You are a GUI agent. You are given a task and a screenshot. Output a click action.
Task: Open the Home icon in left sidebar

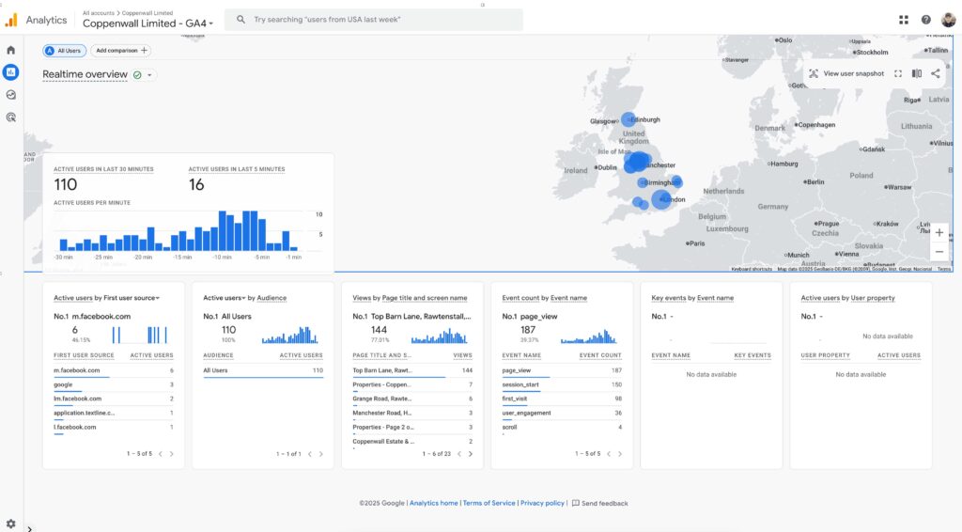tap(11, 50)
